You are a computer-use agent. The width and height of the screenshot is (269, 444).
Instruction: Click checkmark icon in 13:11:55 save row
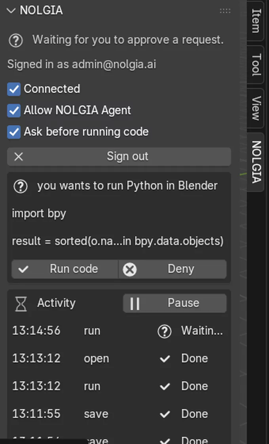pos(165,414)
